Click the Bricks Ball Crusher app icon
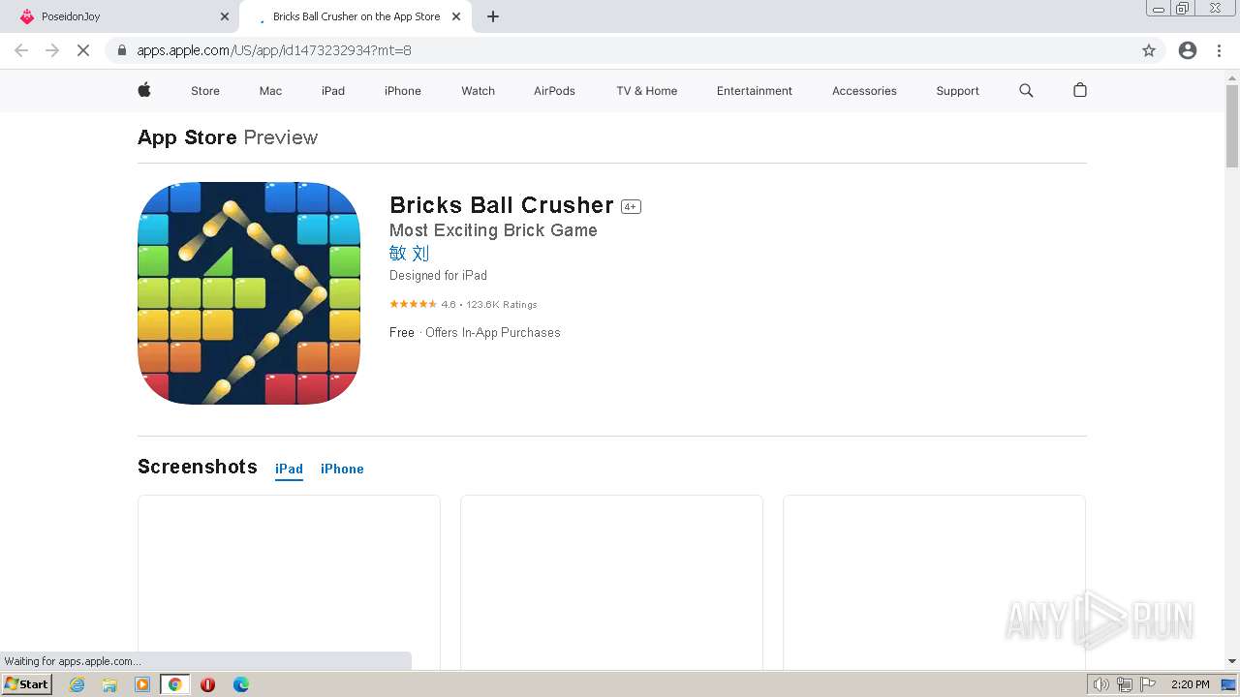 [x=249, y=293]
